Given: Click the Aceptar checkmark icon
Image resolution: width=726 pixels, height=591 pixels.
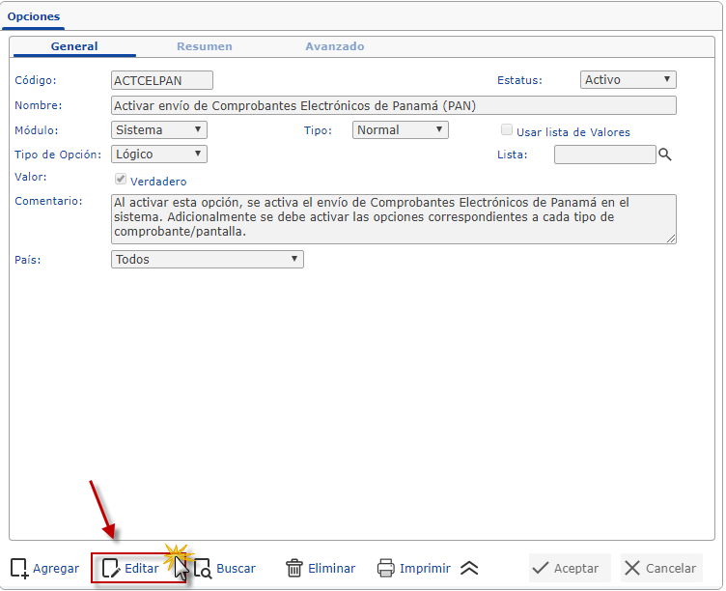Looking at the screenshot, I should coord(541,568).
